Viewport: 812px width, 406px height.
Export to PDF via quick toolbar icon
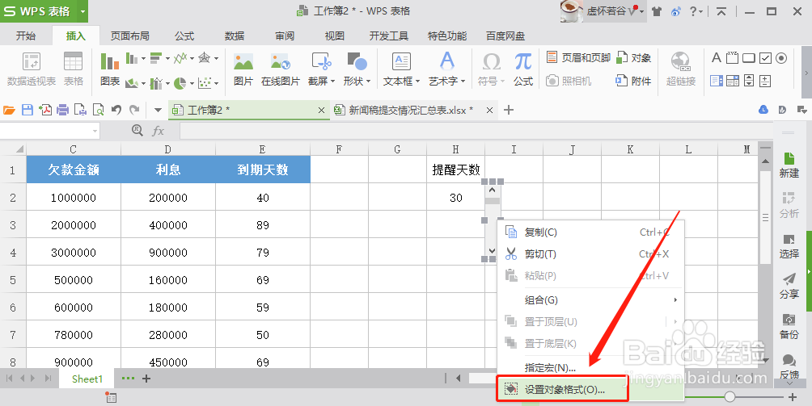(x=45, y=110)
